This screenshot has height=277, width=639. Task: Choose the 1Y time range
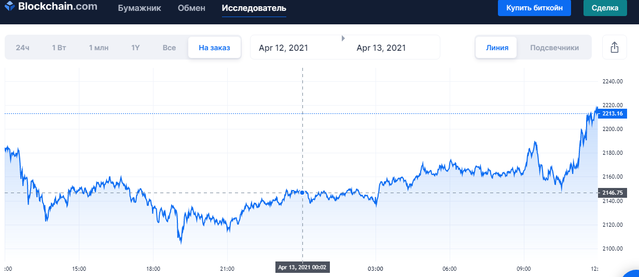point(135,48)
